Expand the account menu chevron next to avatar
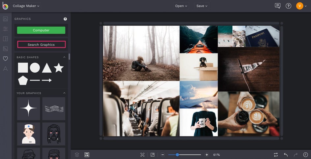The width and height of the screenshot is (311, 159). (305, 6)
